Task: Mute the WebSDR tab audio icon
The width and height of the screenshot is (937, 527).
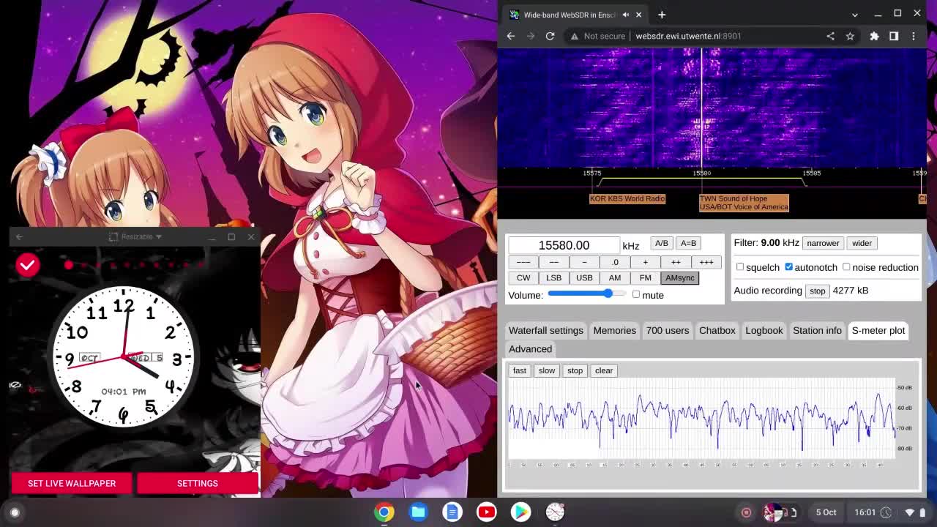Action: (x=625, y=15)
